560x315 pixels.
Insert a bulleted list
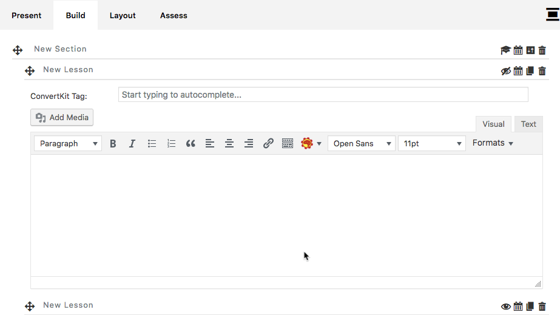coord(152,144)
